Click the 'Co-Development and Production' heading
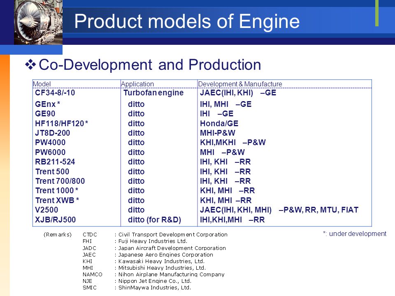This screenshot has height=296, width=395. (x=150, y=65)
